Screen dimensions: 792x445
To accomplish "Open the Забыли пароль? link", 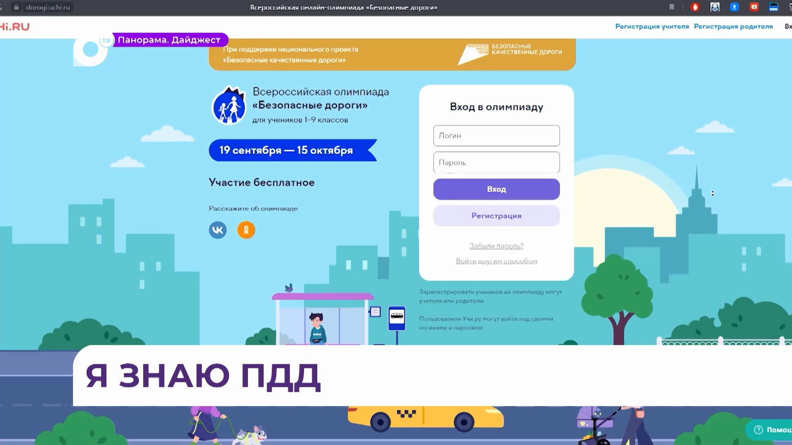I will click(496, 246).
